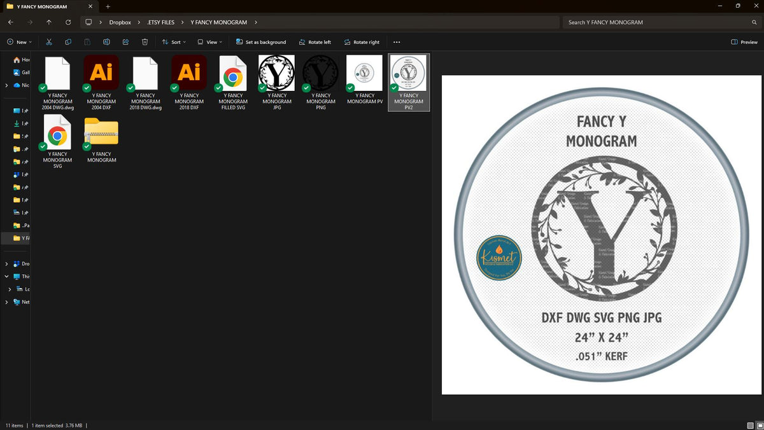Select Y FANCY MONOGRAM FILLED SVG file

pos(233,83)
